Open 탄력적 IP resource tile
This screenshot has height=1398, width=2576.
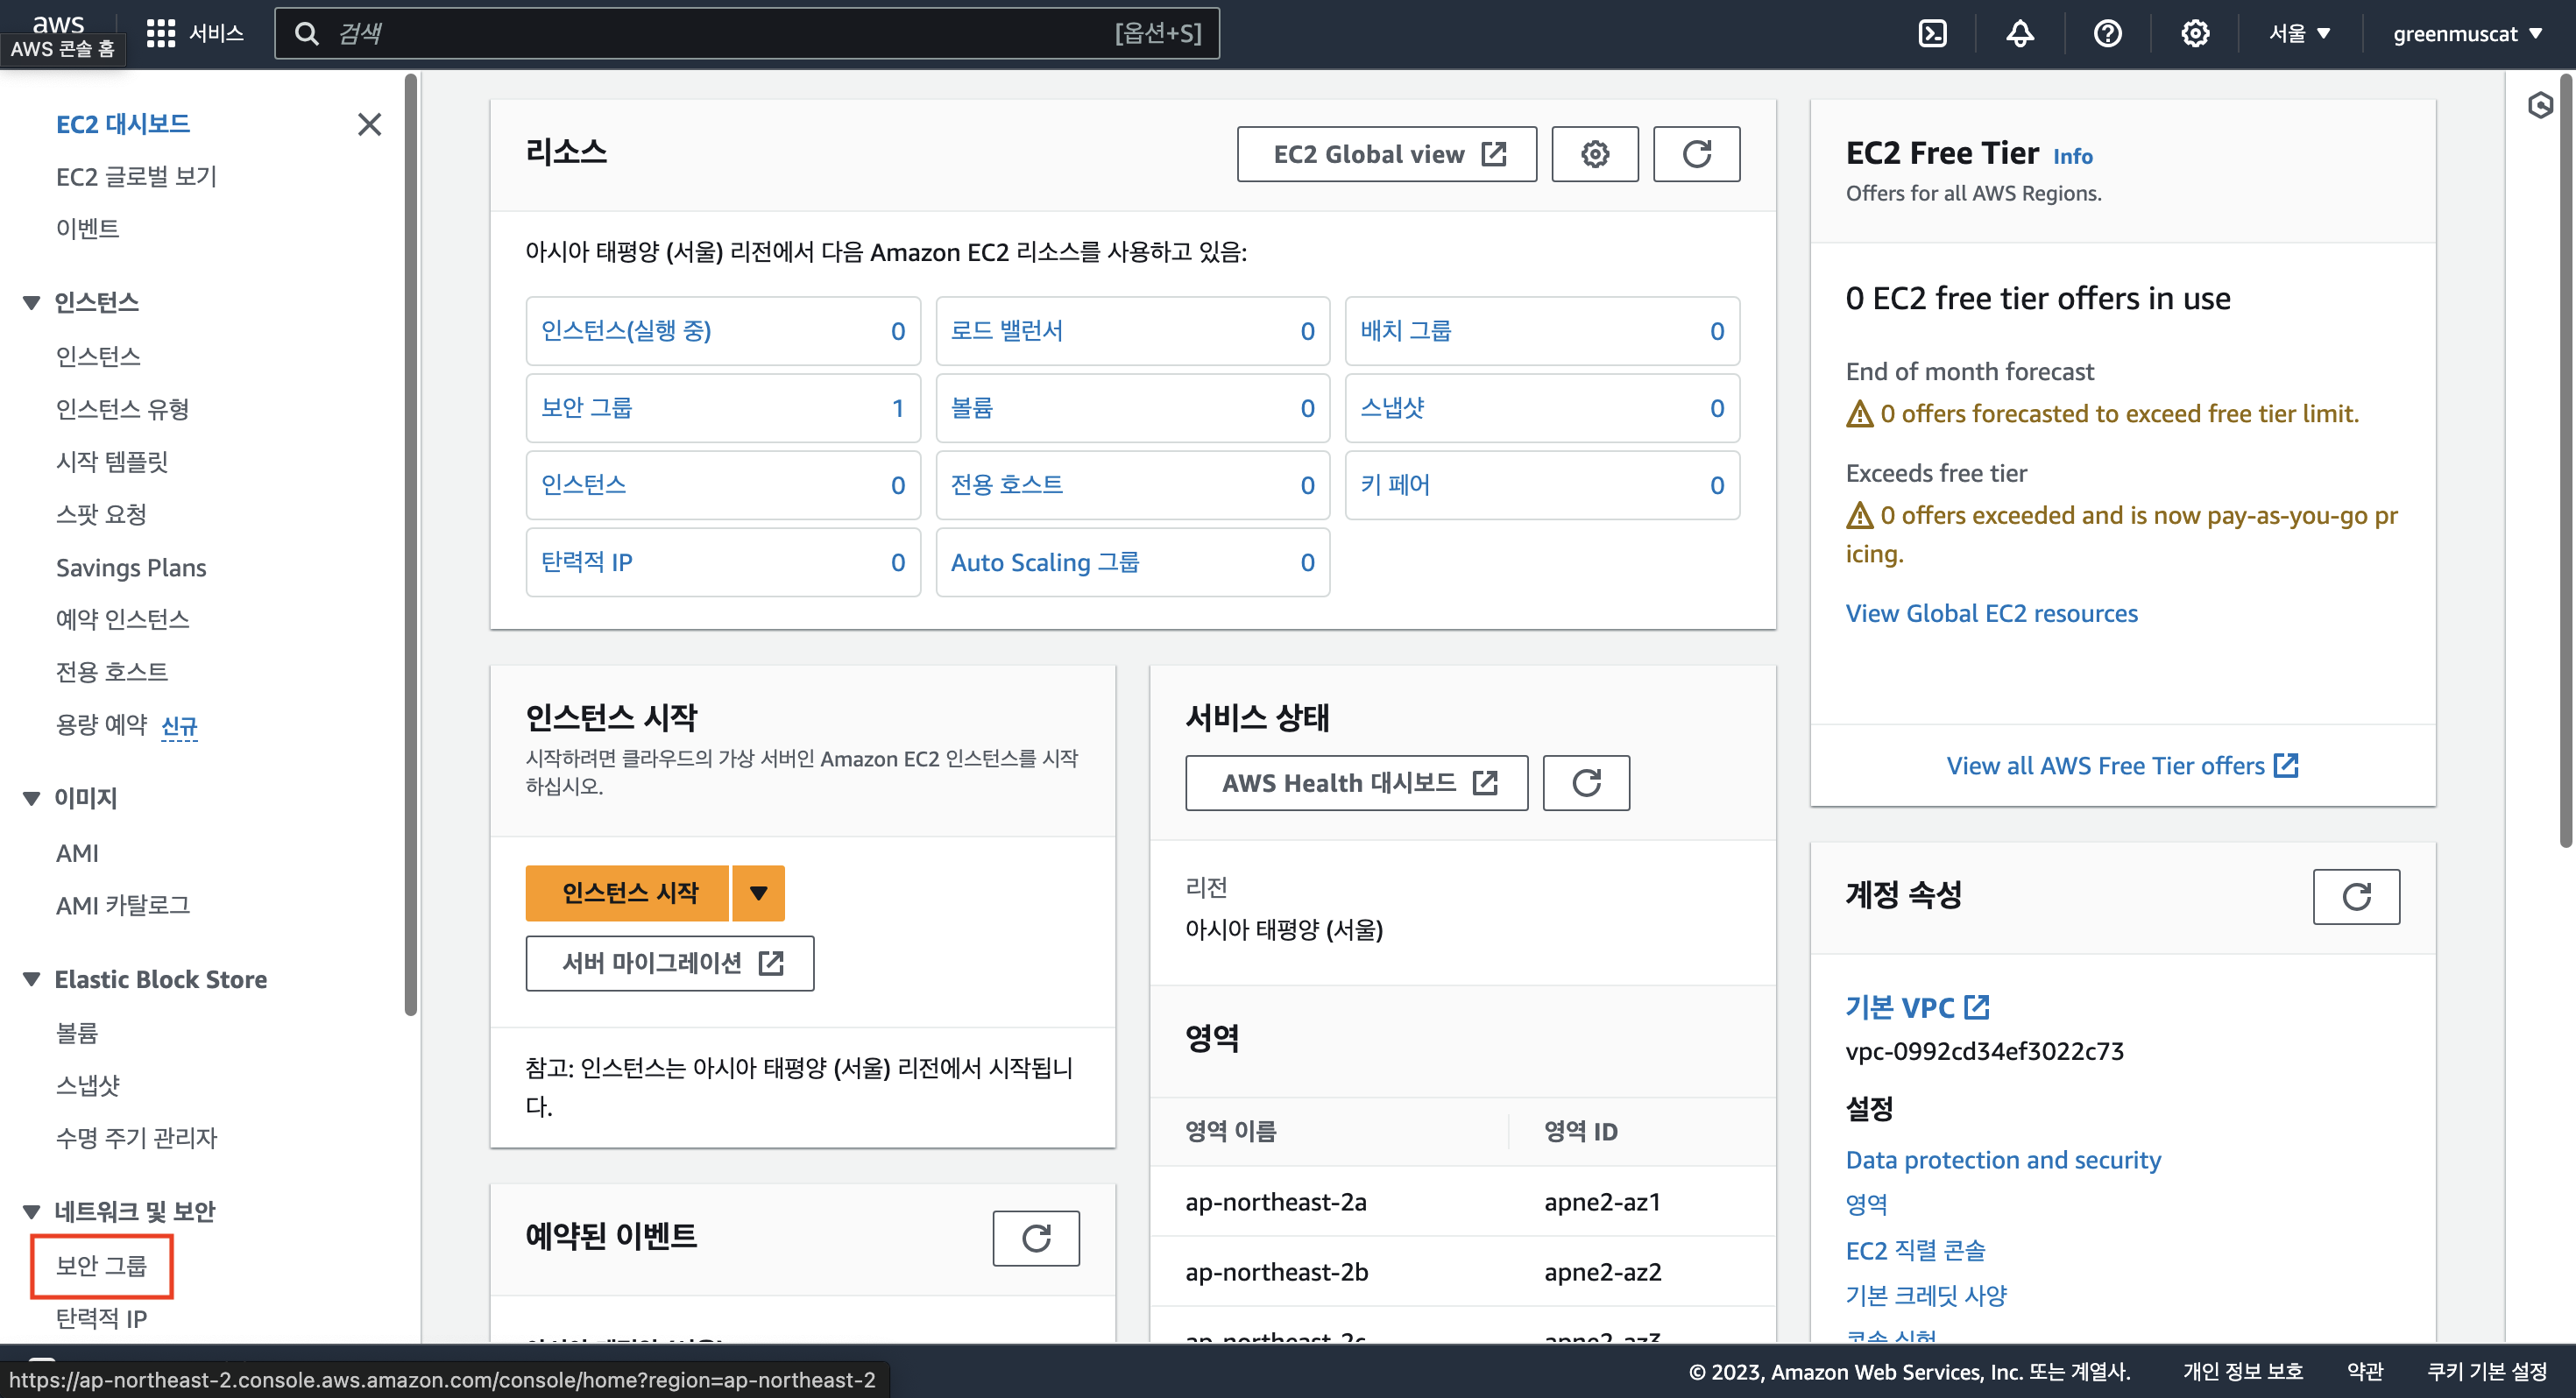click(723, 562)
